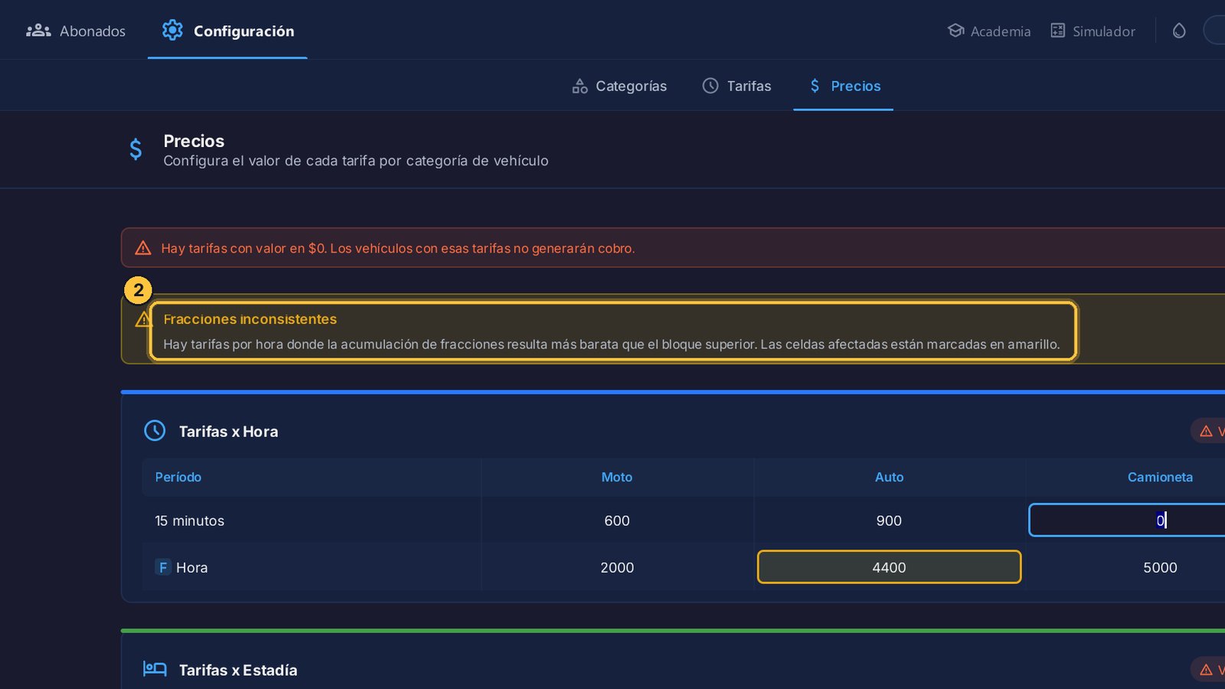Select the highlighted Auto Hora cell 4400
Image resolution: width=1225 pixels, height=689 pixels.
click(889, 567)
